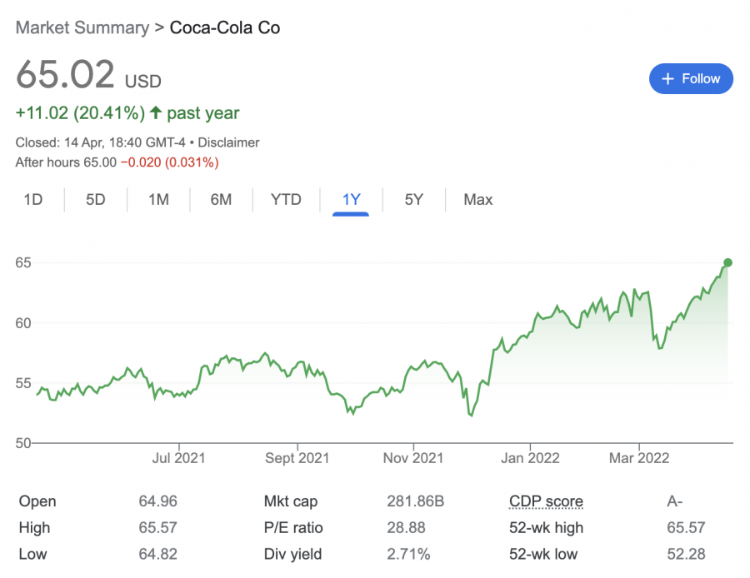Choose the YTD range tab
750x578 pixels.
[286, 199]
